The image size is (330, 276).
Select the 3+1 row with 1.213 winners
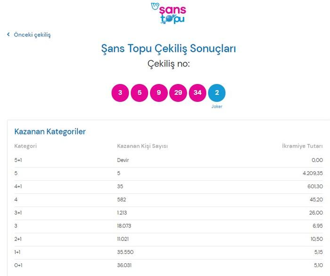tap(168, 213)
